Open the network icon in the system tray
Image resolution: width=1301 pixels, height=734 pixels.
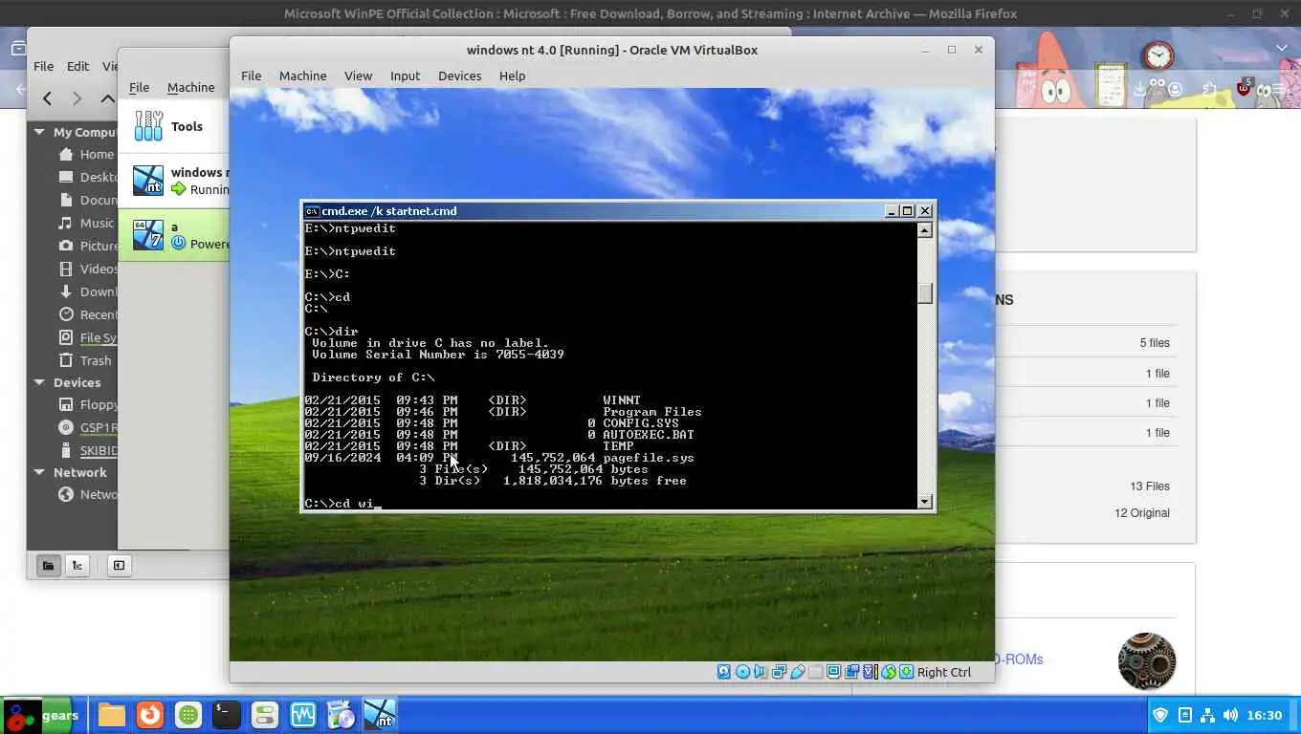[1207, 715]
